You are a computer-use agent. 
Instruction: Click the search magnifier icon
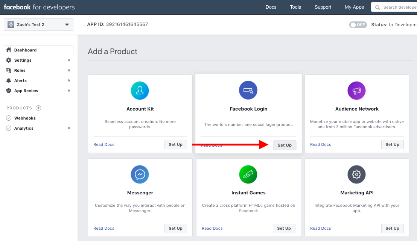[377, 8]
